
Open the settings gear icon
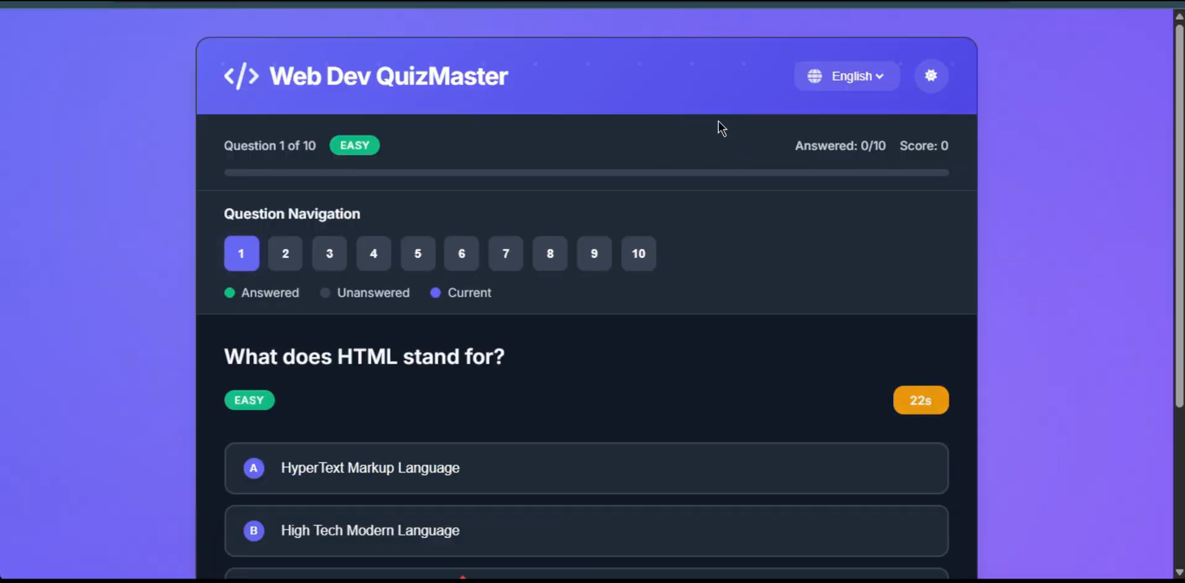(x=931, y=75)
